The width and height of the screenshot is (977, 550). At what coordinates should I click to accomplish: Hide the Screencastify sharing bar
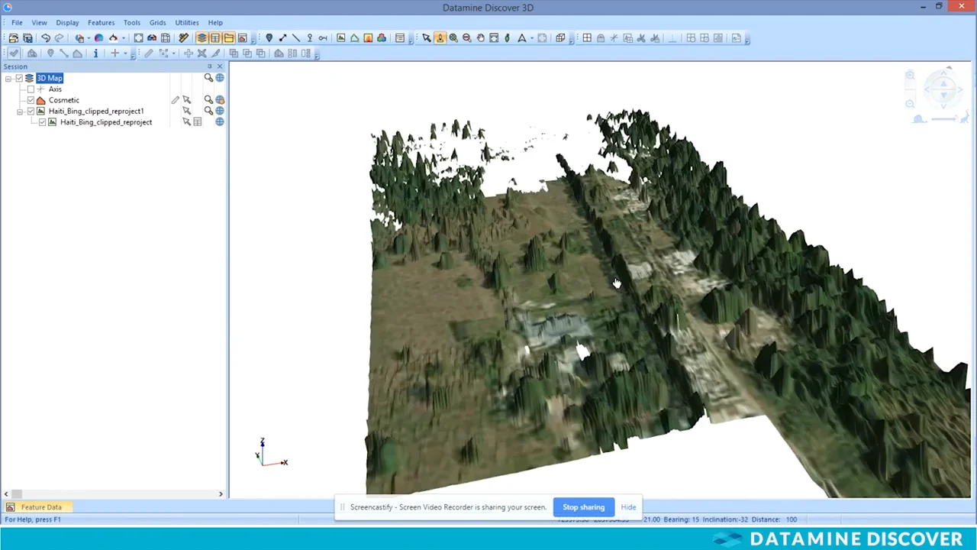pyautogui.click(x=628, y=507)
